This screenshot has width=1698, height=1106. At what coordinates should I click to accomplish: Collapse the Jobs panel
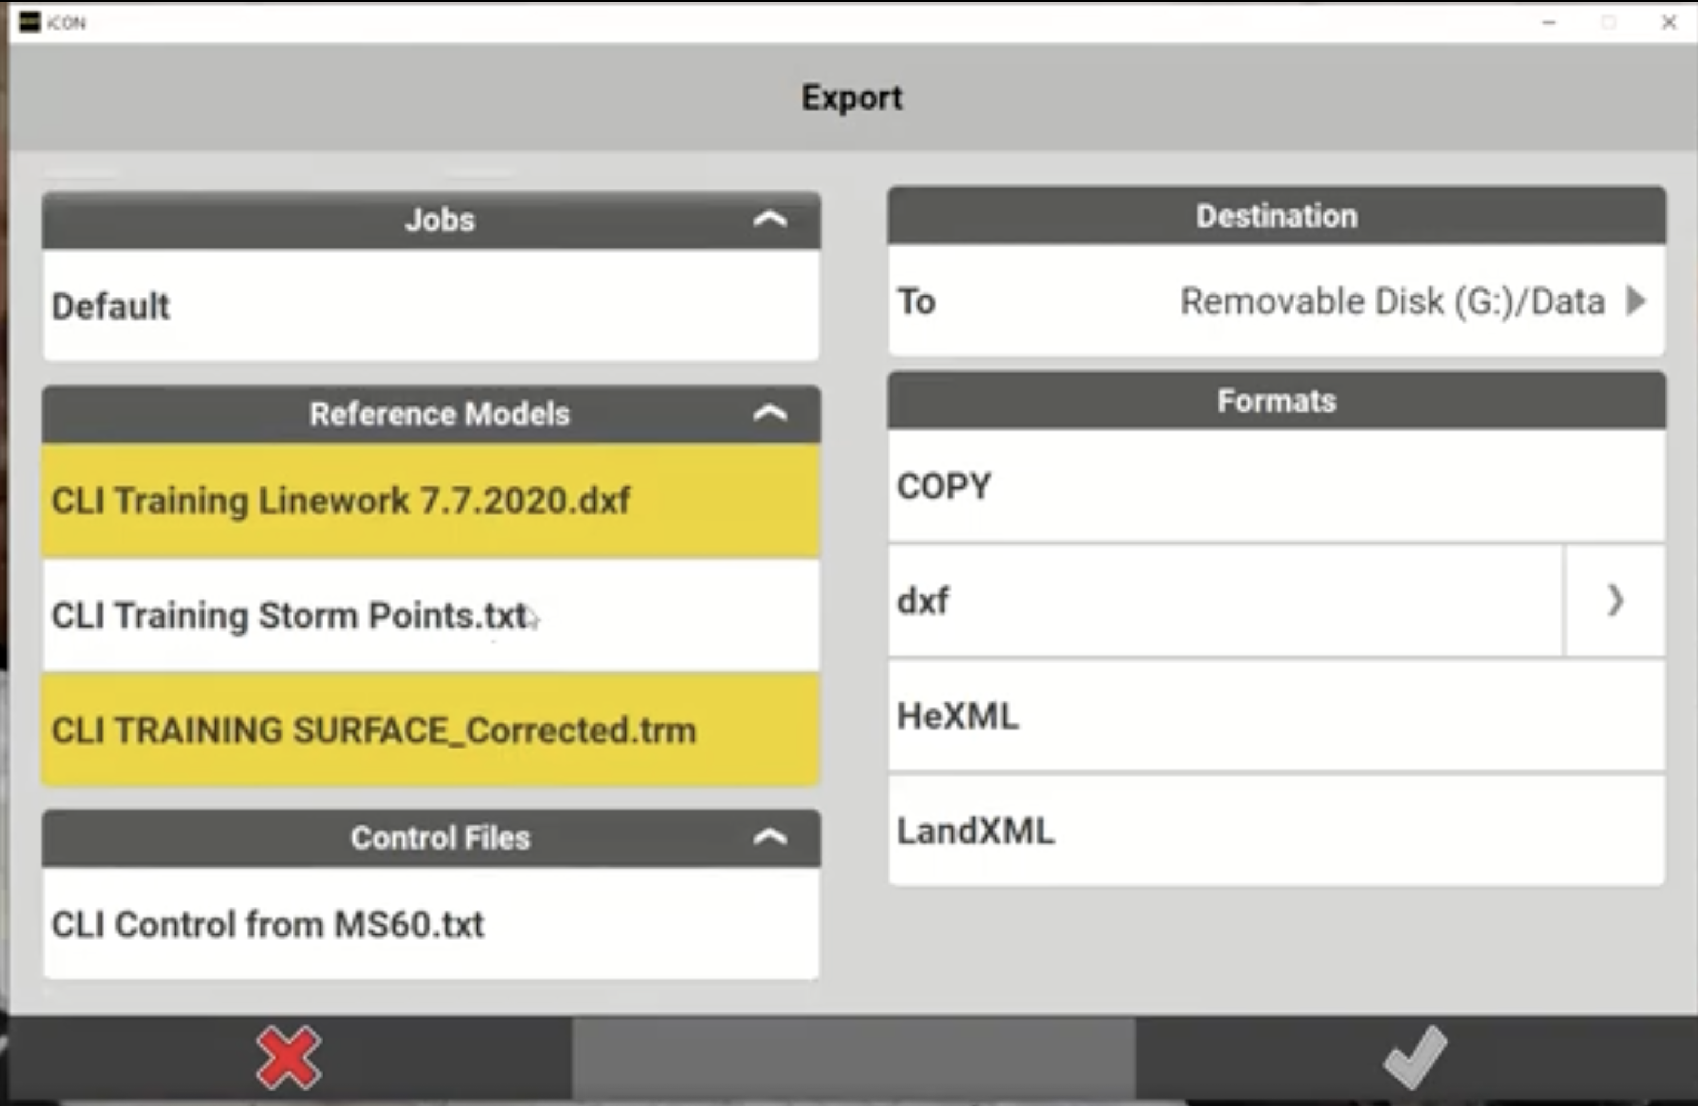[769, 220]
